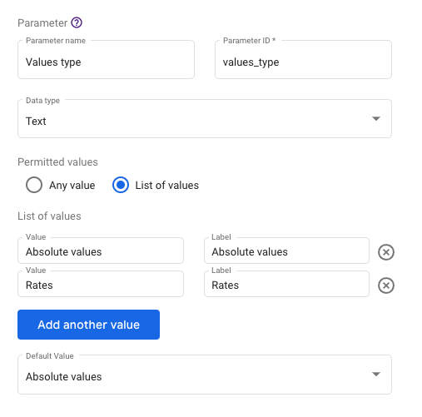Edit the Rates Label field

tap(286, 284)
